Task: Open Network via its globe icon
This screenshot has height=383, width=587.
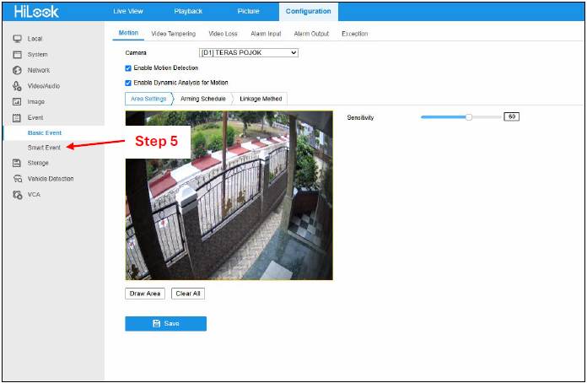Action: tap(17, 71)
